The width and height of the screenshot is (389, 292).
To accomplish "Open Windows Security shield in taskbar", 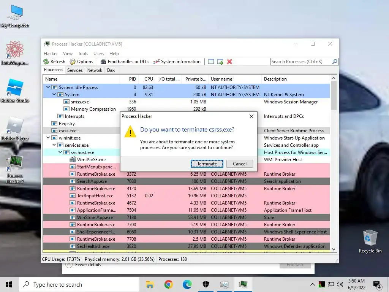I will click(x=206, y=284).
